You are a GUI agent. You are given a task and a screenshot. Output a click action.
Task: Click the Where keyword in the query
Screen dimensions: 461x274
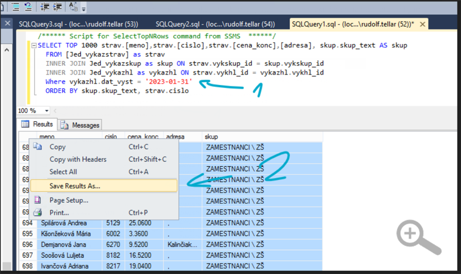point(56,82)
